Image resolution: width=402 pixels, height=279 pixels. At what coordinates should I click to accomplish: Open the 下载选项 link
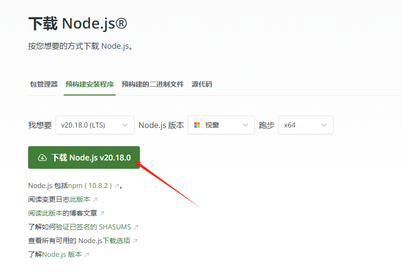point(116,241)
